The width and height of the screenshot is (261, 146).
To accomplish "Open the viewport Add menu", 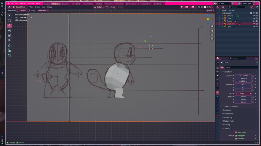I will [x=44, y=7].
